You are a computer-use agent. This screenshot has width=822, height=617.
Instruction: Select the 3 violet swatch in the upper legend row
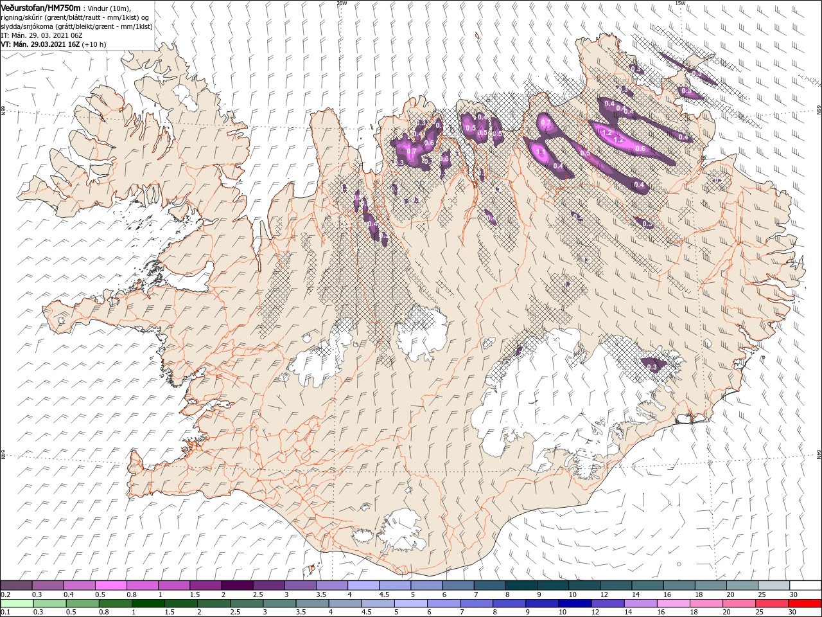click(x=300, y=586)
